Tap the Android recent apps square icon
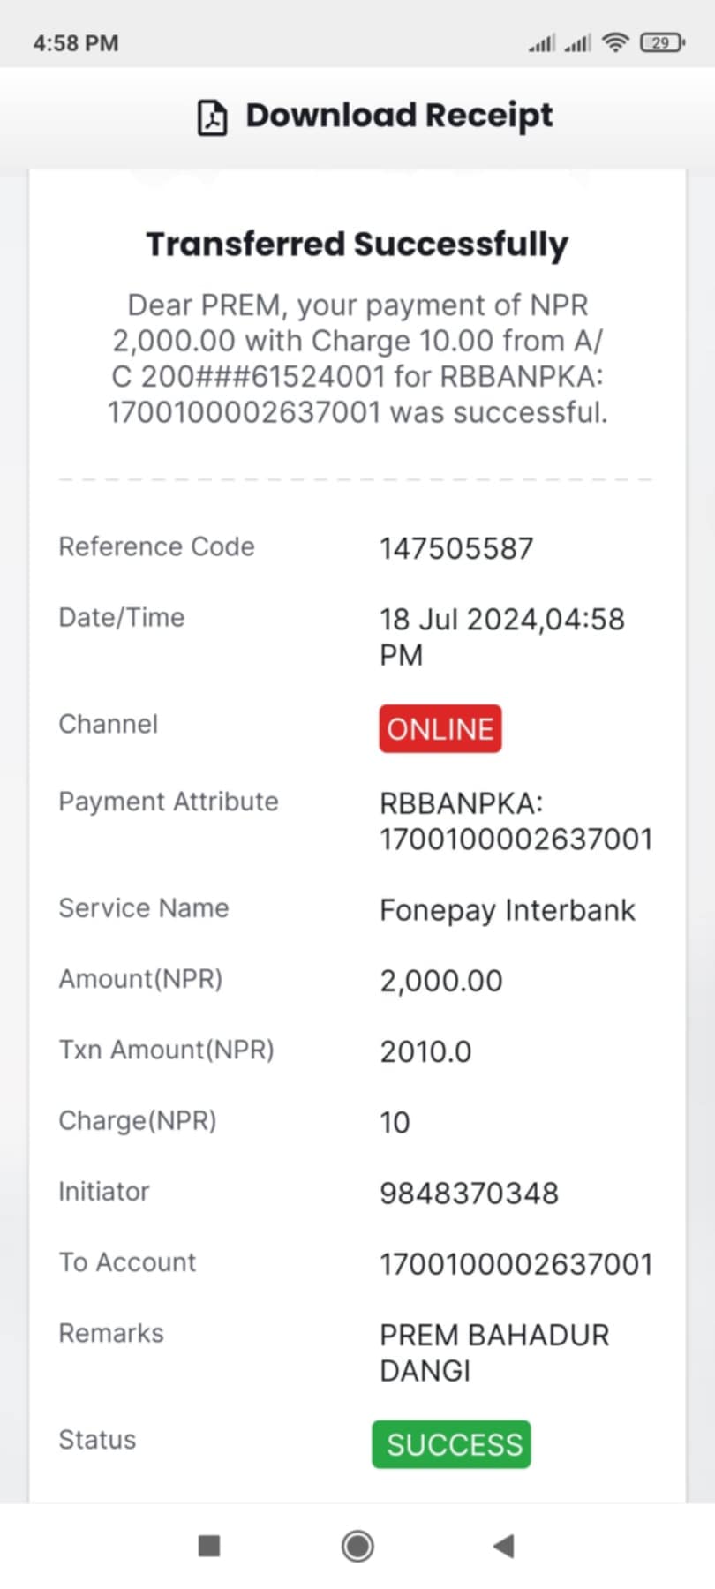Image resolution: width=715 pixels, height=1589 pixels. tap(209, 1546)
